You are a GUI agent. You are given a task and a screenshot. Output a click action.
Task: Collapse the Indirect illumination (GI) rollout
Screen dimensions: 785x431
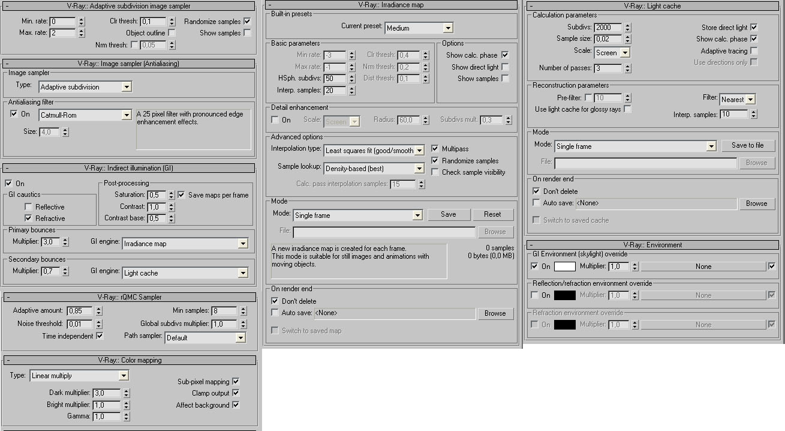coord(128,168)
